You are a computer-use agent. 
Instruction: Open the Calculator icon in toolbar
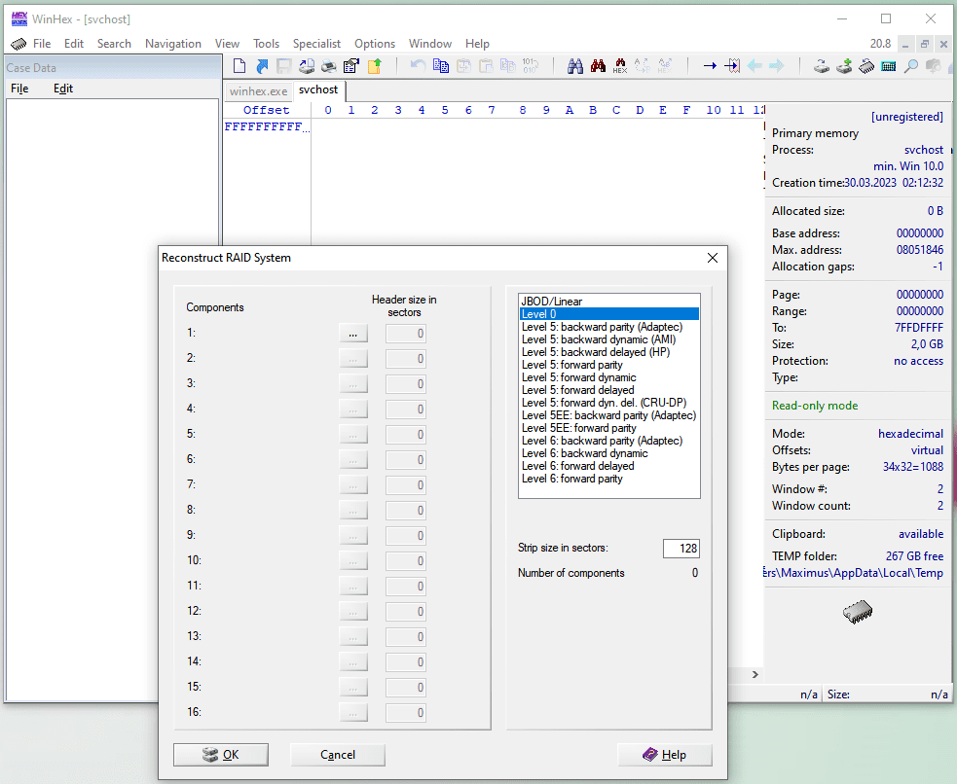(888, 66)
